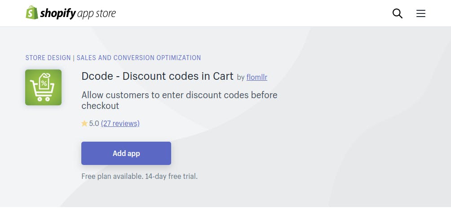Click the Shopify shopping bag logo
This screenshot has width=451, height=208.
(x=31, y=13)
